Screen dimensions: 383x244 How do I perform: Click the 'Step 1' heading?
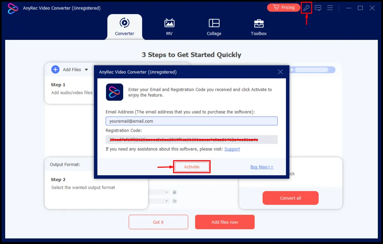[x=58, y=85]
